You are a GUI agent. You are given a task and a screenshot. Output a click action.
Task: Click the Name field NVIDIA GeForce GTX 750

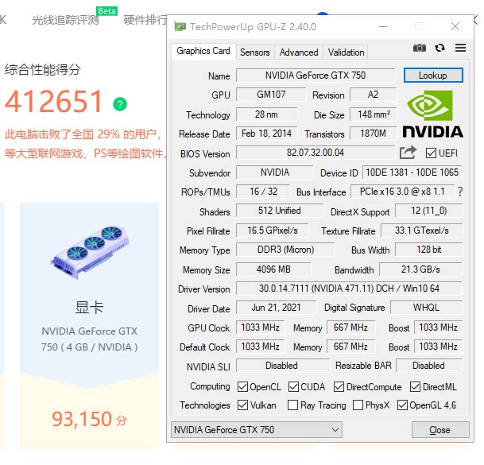pos(316,76)
